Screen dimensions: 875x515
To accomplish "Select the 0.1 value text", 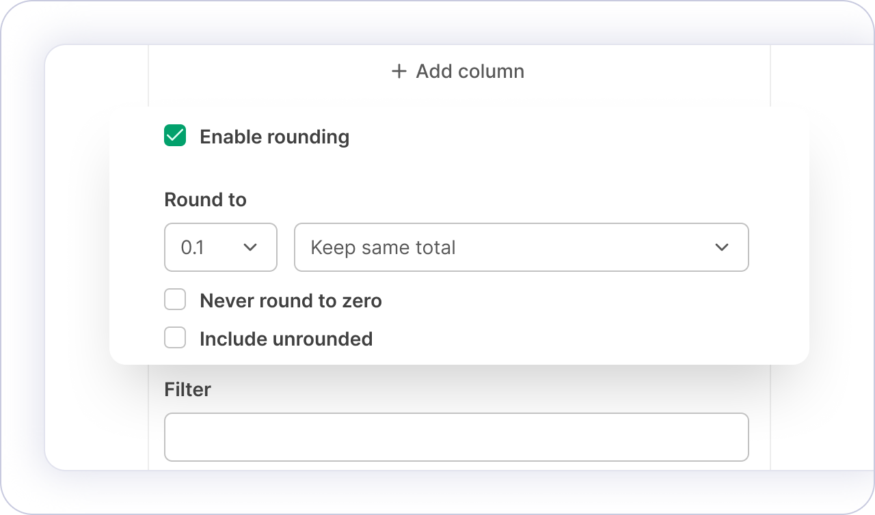I will 192,247.
